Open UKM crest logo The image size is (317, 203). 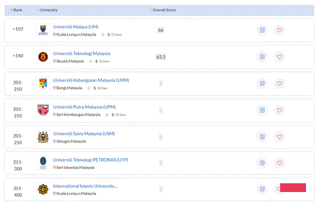pyautogui.click(x=43, y=83)
